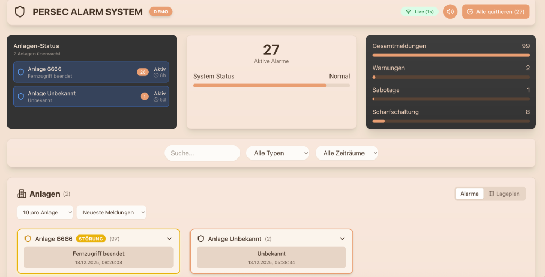The image size is (545, 277).
Task: Open the Unbekannt alarm entry dated 13.12.2025
Action: 271,257
